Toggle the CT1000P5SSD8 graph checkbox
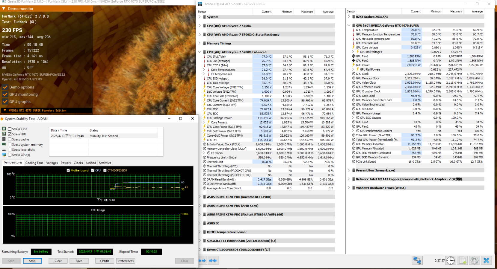Screen dimensions: 497x269 105,170
